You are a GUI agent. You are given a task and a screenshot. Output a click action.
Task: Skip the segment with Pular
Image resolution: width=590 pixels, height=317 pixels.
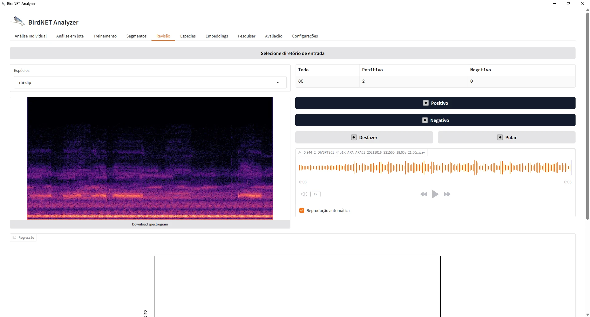[x=506, y=137]
